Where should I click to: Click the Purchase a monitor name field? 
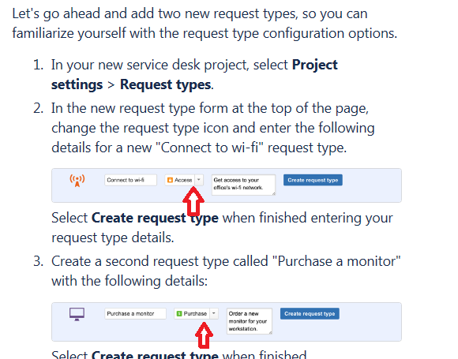pos(135,314)
